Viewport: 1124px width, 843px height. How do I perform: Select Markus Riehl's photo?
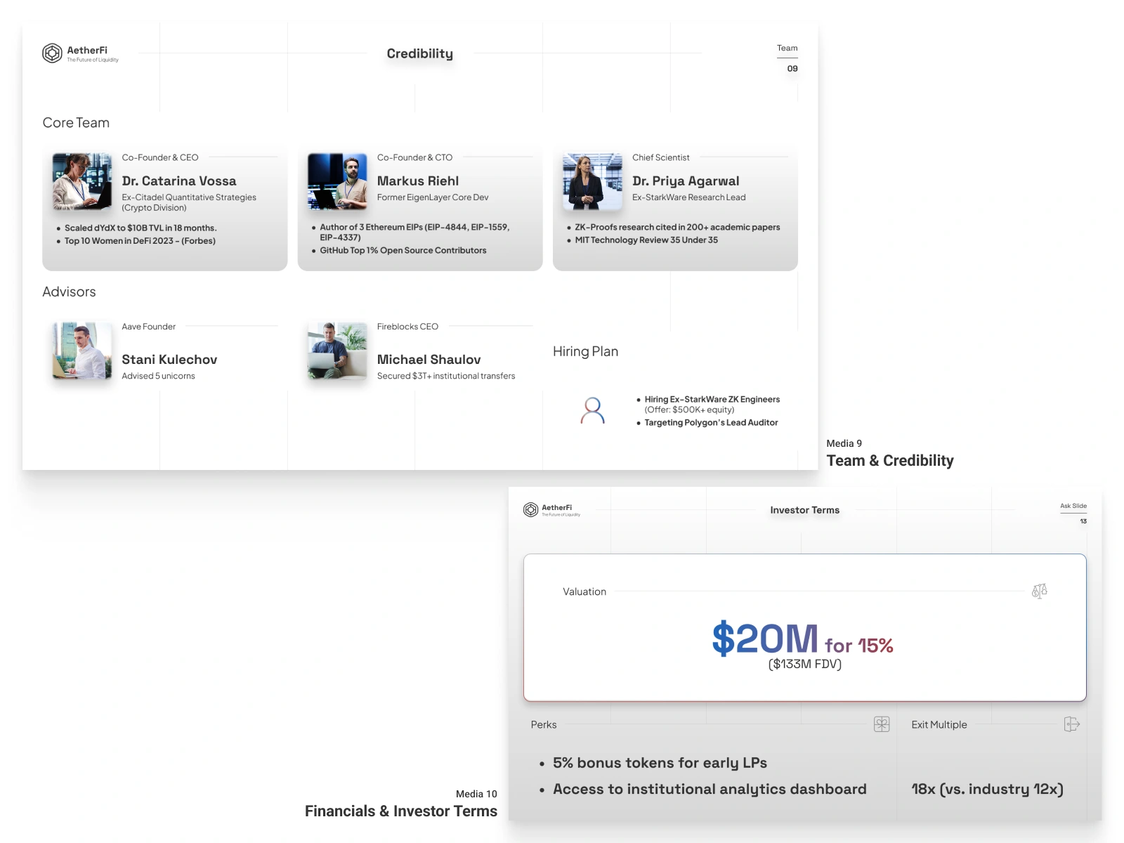337,181
